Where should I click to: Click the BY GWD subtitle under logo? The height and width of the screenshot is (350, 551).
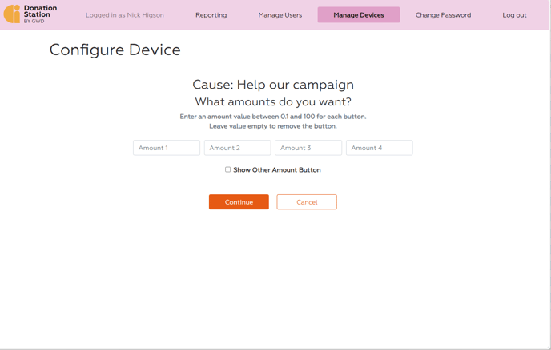[34, 21]
